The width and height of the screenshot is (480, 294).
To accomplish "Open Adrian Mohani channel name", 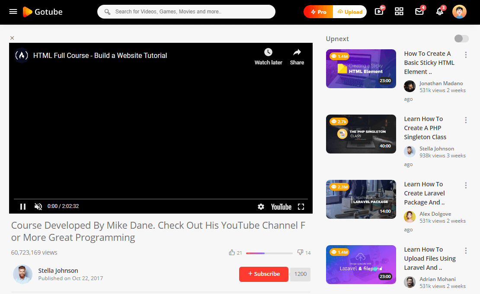I will pyautogui.click(x=438, y=279).
